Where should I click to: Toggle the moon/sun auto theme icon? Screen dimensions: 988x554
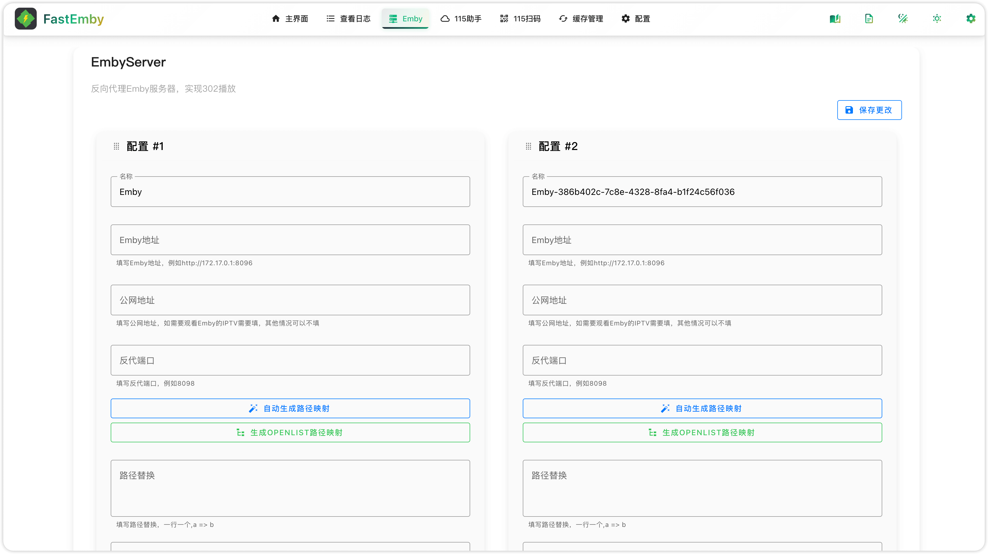903,19
